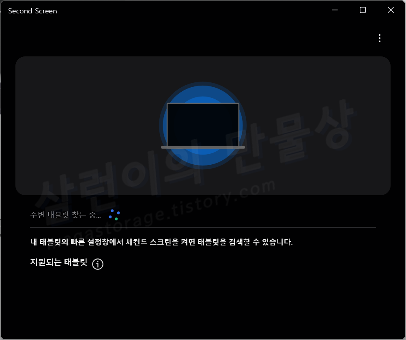Click the '지원되는 태블릿' label

[59, 262]
